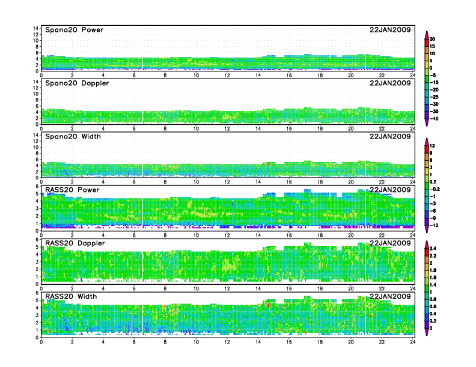Click the '20' label on the top colorbar
The image size is (476, 367).
coord(432,39)
